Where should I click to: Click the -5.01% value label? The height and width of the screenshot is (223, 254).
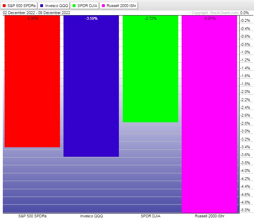210,18
